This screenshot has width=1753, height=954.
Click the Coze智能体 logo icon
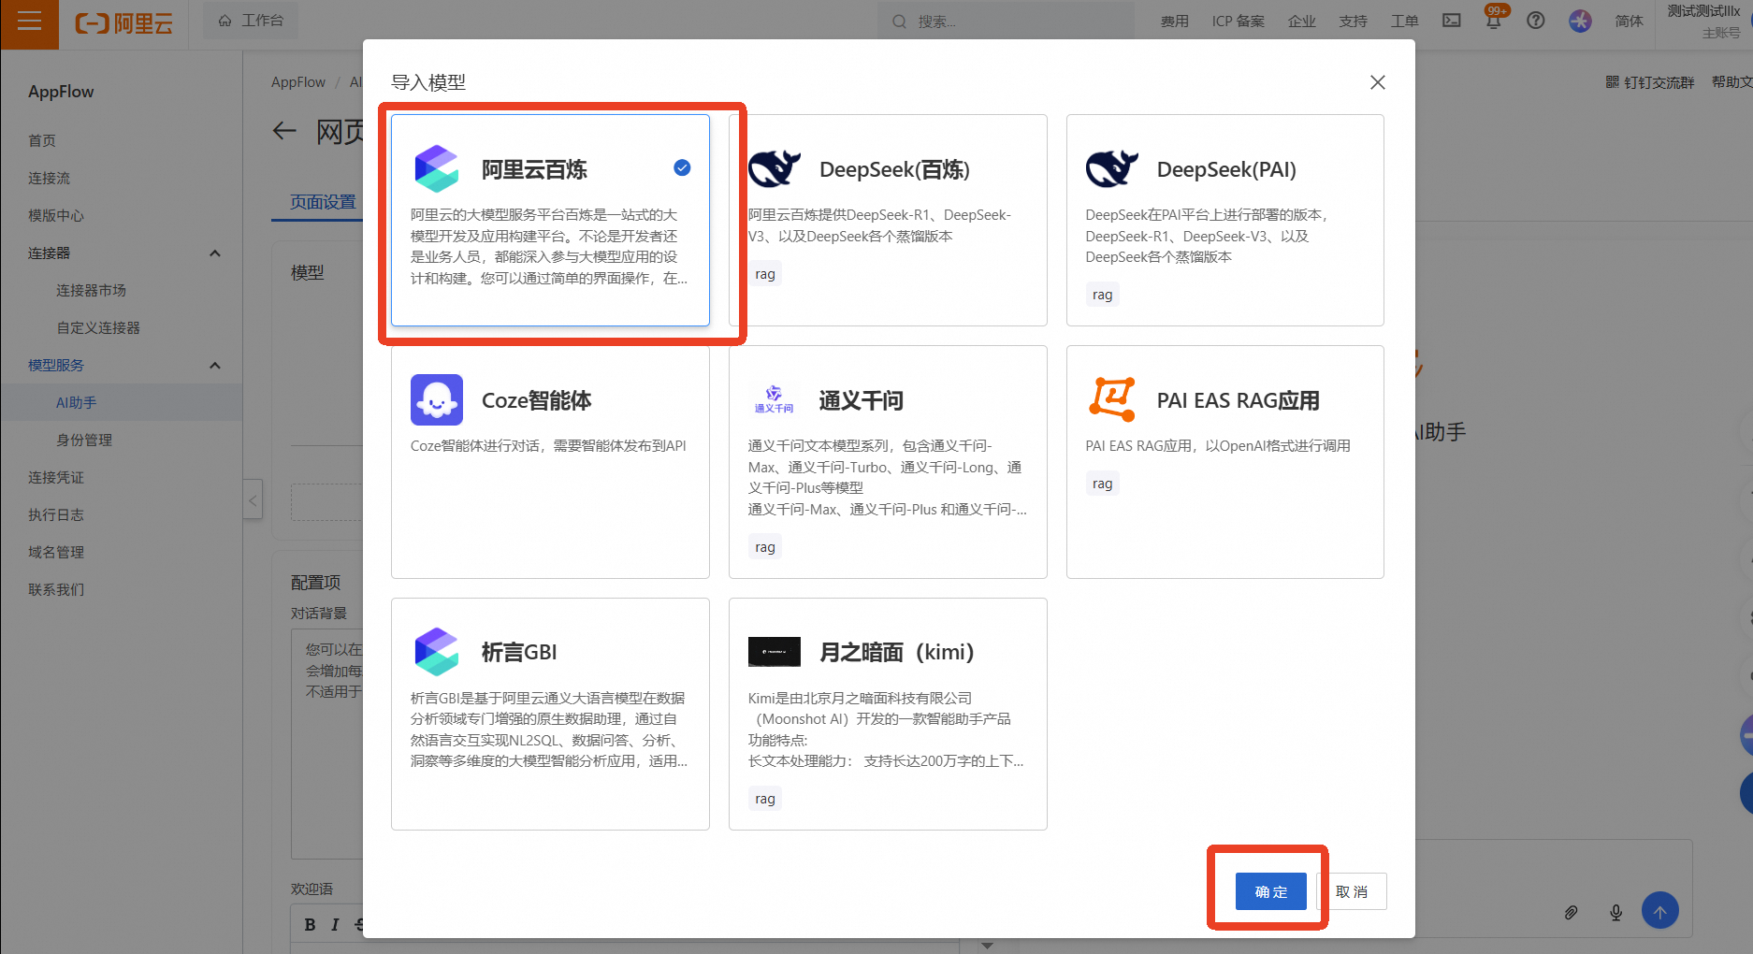(x=437, y=400)
